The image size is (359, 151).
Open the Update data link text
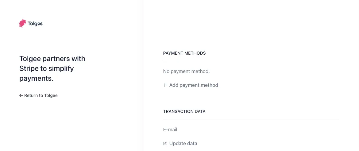(x=183, y=144)
